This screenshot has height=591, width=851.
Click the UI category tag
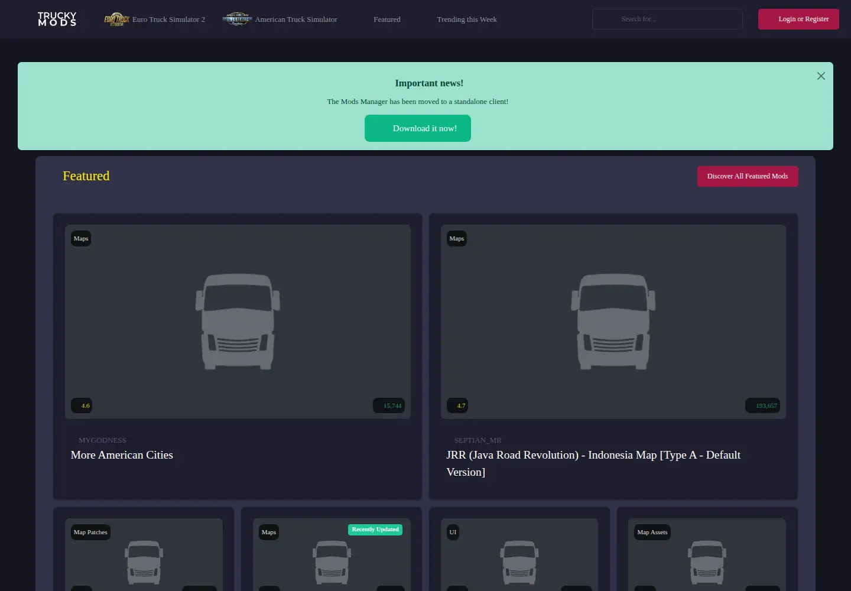click(453, 532)
